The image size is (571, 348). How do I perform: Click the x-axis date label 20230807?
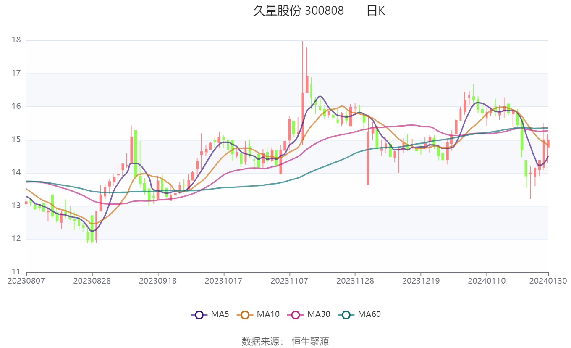click(26, 281)
